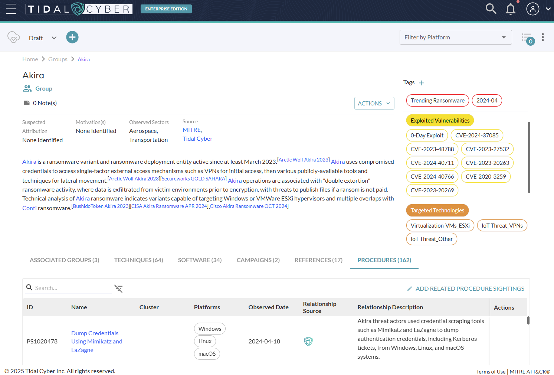Select the 0-Day Exploit tag
The height and width of the screenshot is (375, 554).
(427, 136)
